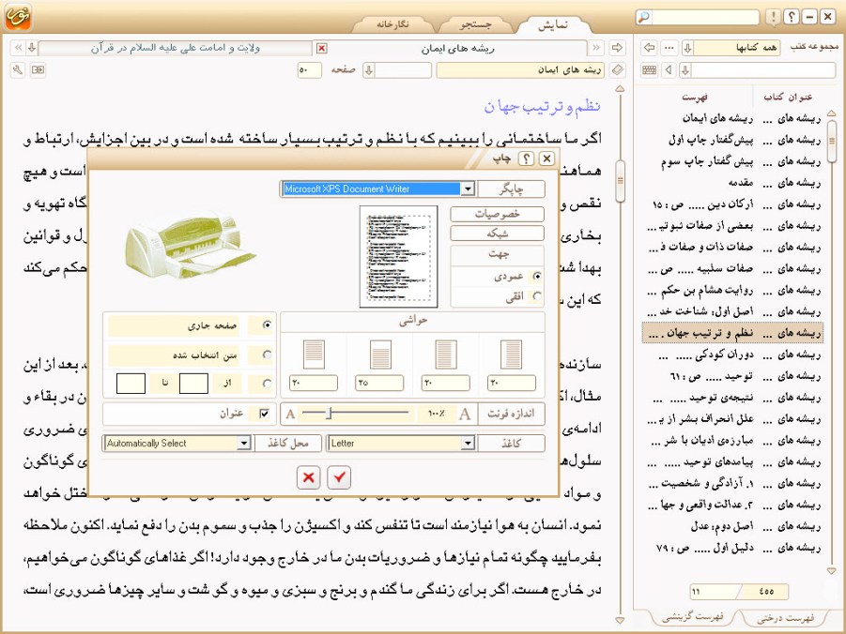Click the کاغذ paper button
The width and height of the screenshot is (846, 634).
pyautogui.click(x=511, y=444)
